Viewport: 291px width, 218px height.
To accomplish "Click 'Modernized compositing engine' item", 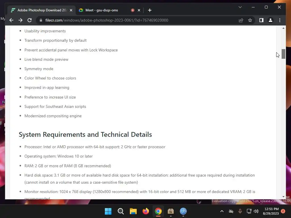I will pos(53,116).
